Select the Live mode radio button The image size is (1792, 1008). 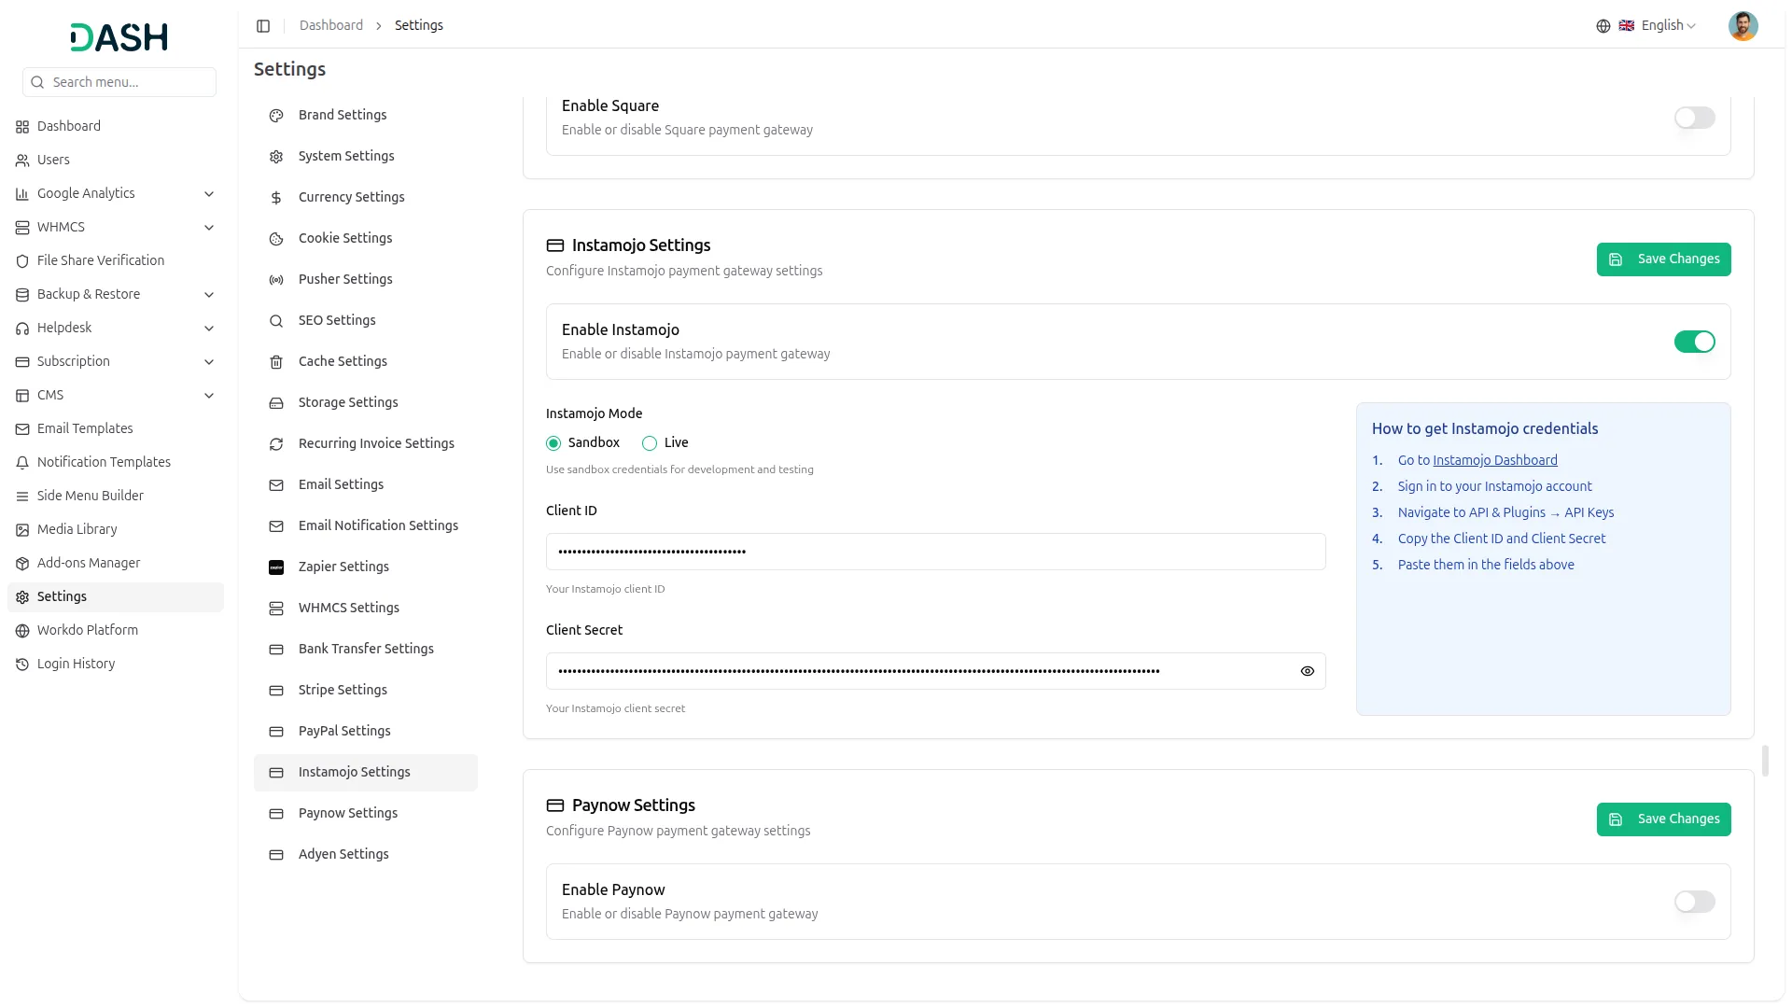point(650,443)
